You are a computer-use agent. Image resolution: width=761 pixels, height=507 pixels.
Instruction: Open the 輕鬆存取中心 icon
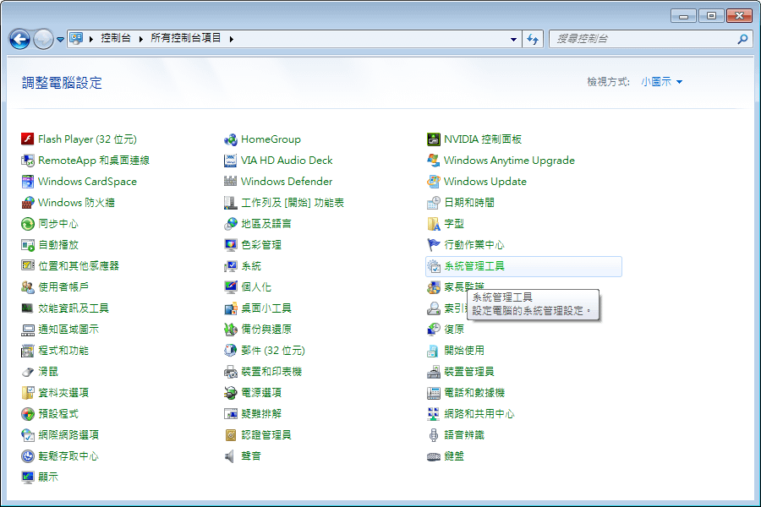click(x=28, y=456)
